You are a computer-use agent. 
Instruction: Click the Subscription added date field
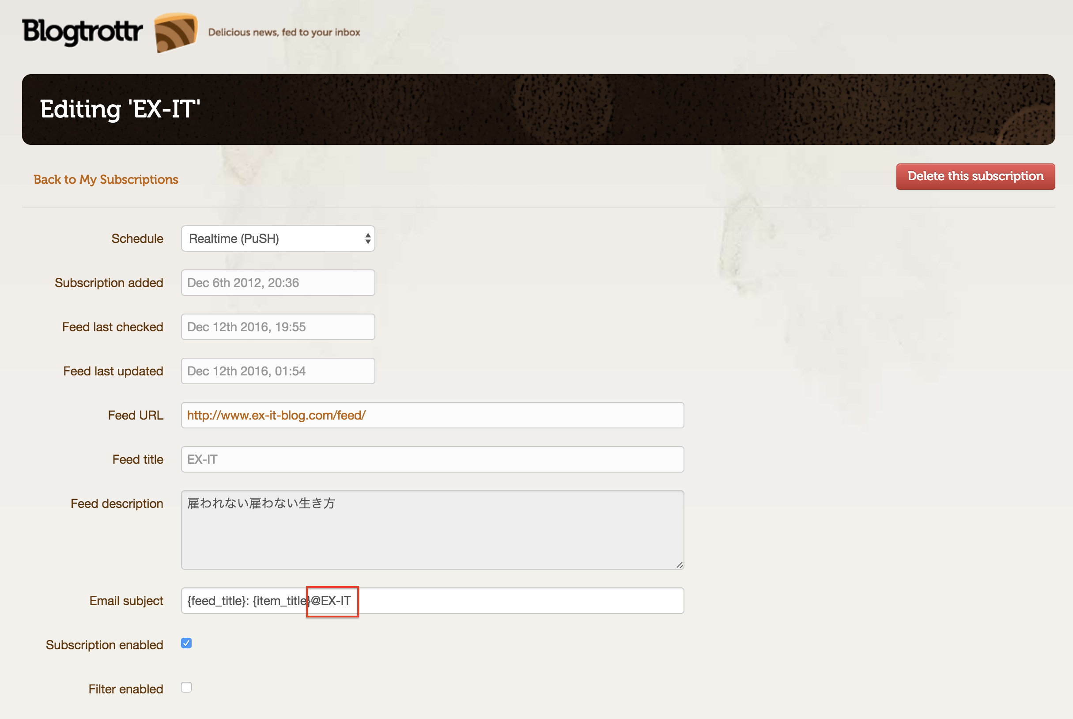coord(278,283)
